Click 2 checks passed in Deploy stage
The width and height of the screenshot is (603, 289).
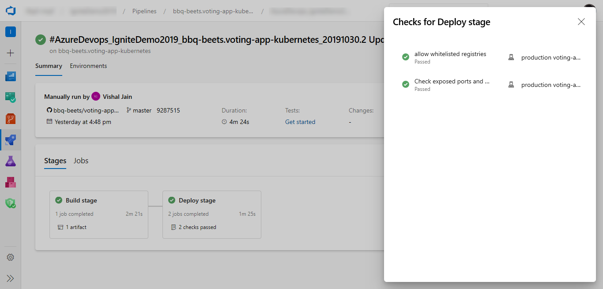pyautogui.click(x=197, y=228)
